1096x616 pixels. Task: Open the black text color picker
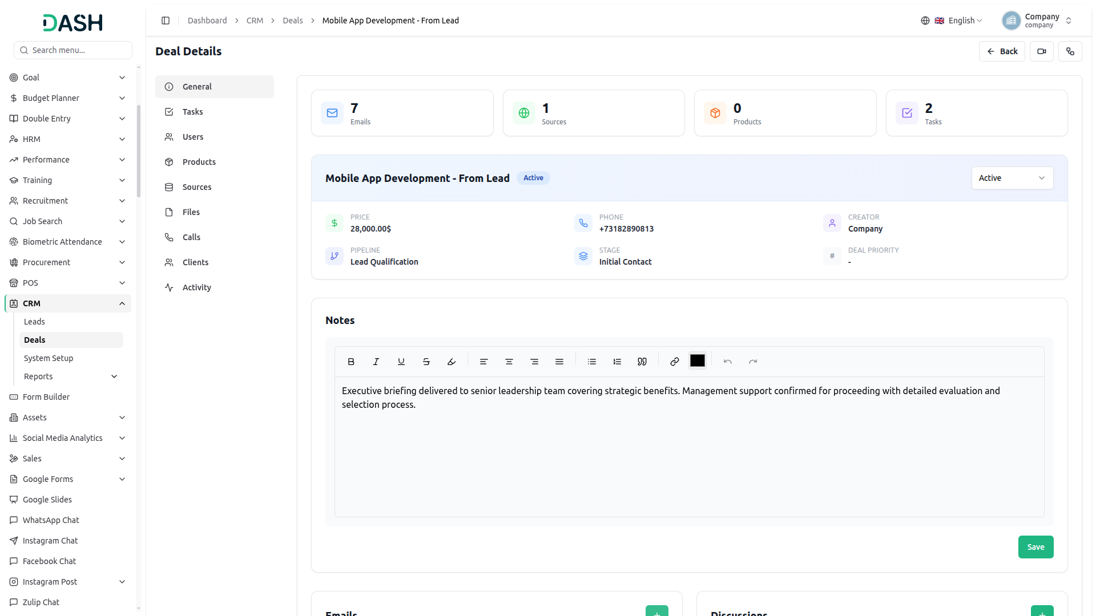click(x=698, y=361)
